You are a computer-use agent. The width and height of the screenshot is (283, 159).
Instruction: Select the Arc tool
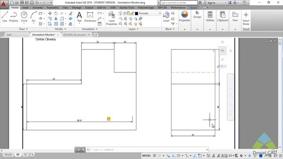click(x=34, y=17)
